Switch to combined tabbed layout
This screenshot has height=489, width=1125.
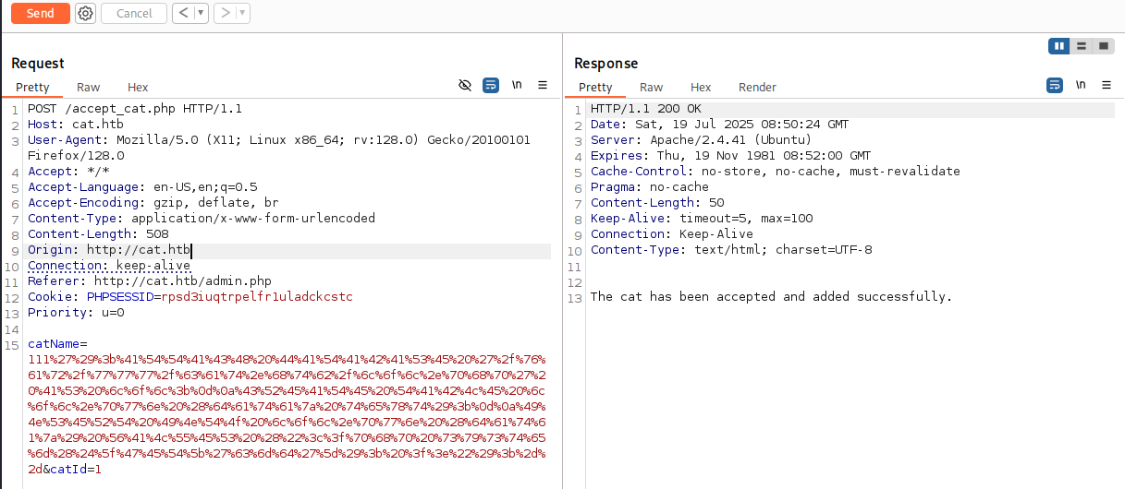pyautogui.click(x=1103, y=45)
